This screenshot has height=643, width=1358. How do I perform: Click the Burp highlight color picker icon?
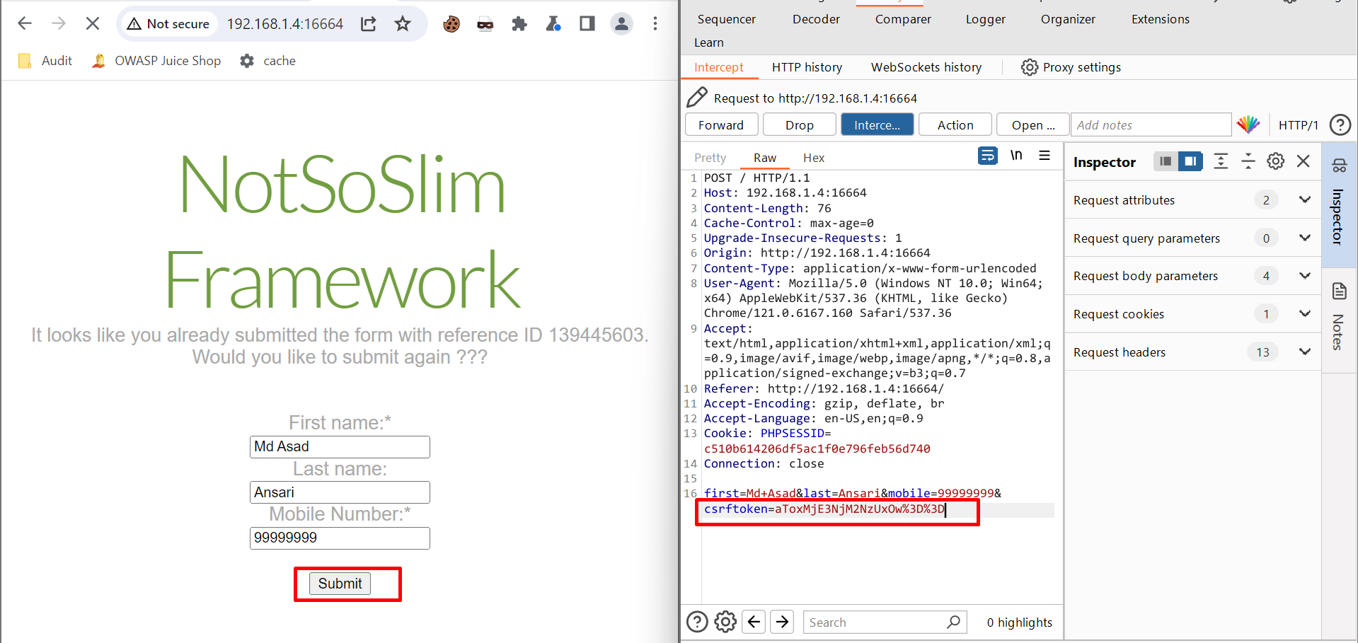pyautogui.click(x=1248, y=124)
